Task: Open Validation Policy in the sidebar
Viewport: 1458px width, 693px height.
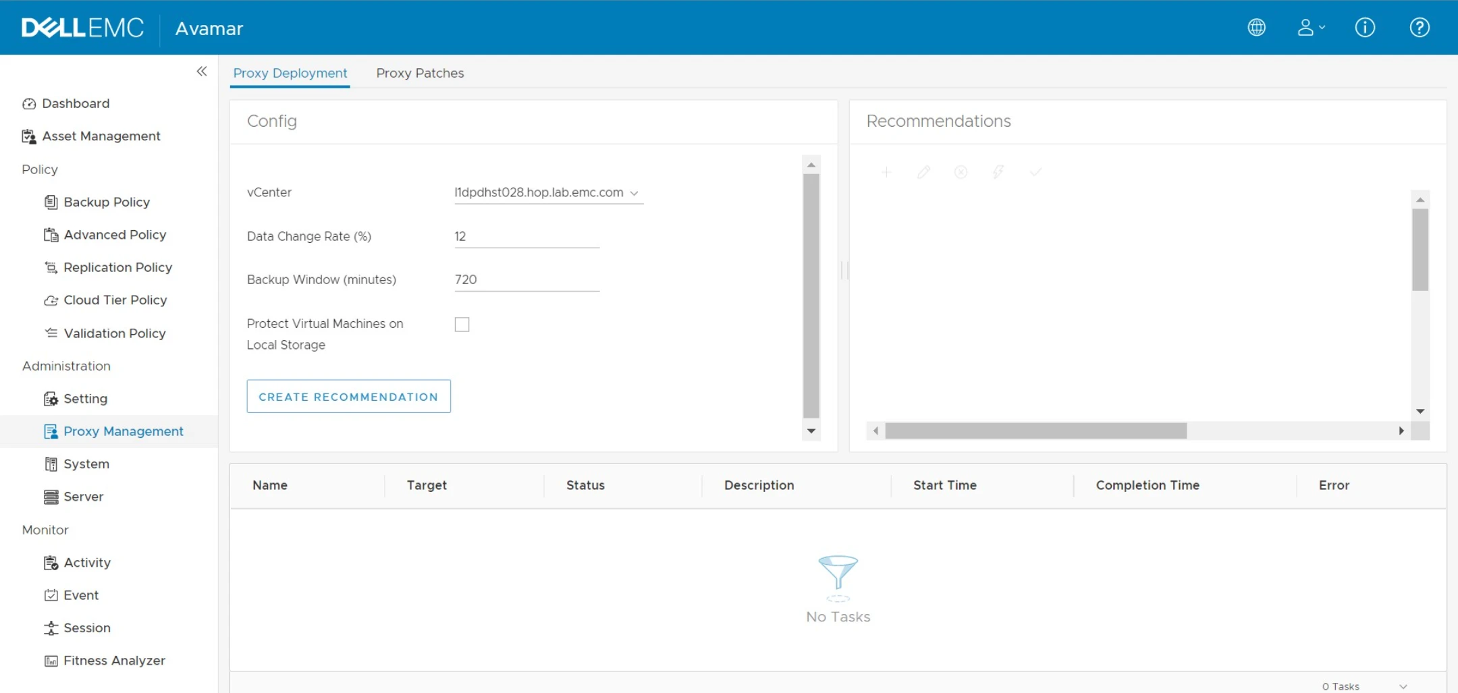Action: (105, 333)
